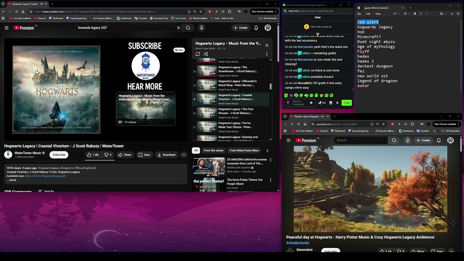Hide the end-screen elements with the Hide button
Screen dimensions: 464x261
[179, 50]
